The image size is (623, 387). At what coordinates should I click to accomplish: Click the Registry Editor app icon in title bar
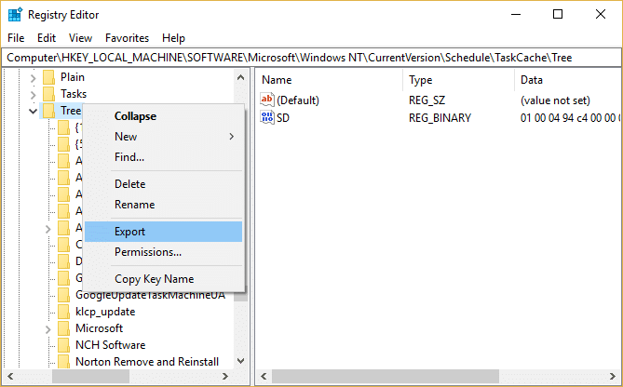pyautogui.click(x=13, y=14)
